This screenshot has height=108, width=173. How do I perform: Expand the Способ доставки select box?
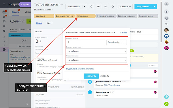[96, 60]
